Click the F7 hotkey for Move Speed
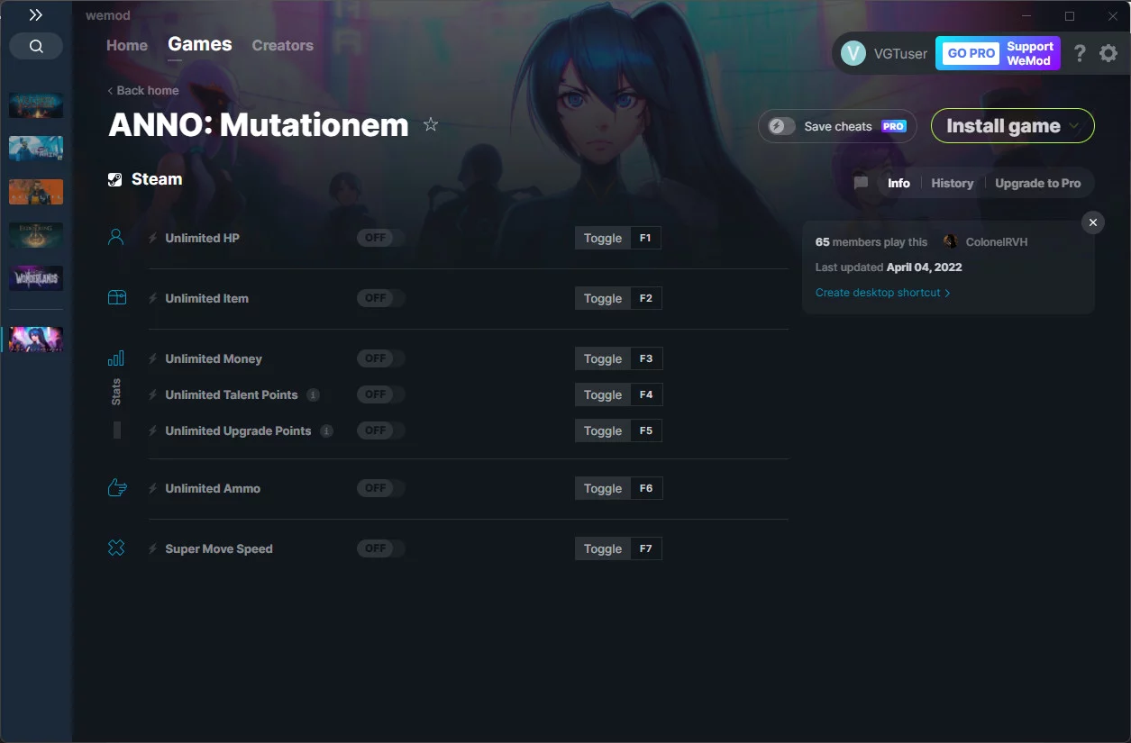 [x=645, y=548]
